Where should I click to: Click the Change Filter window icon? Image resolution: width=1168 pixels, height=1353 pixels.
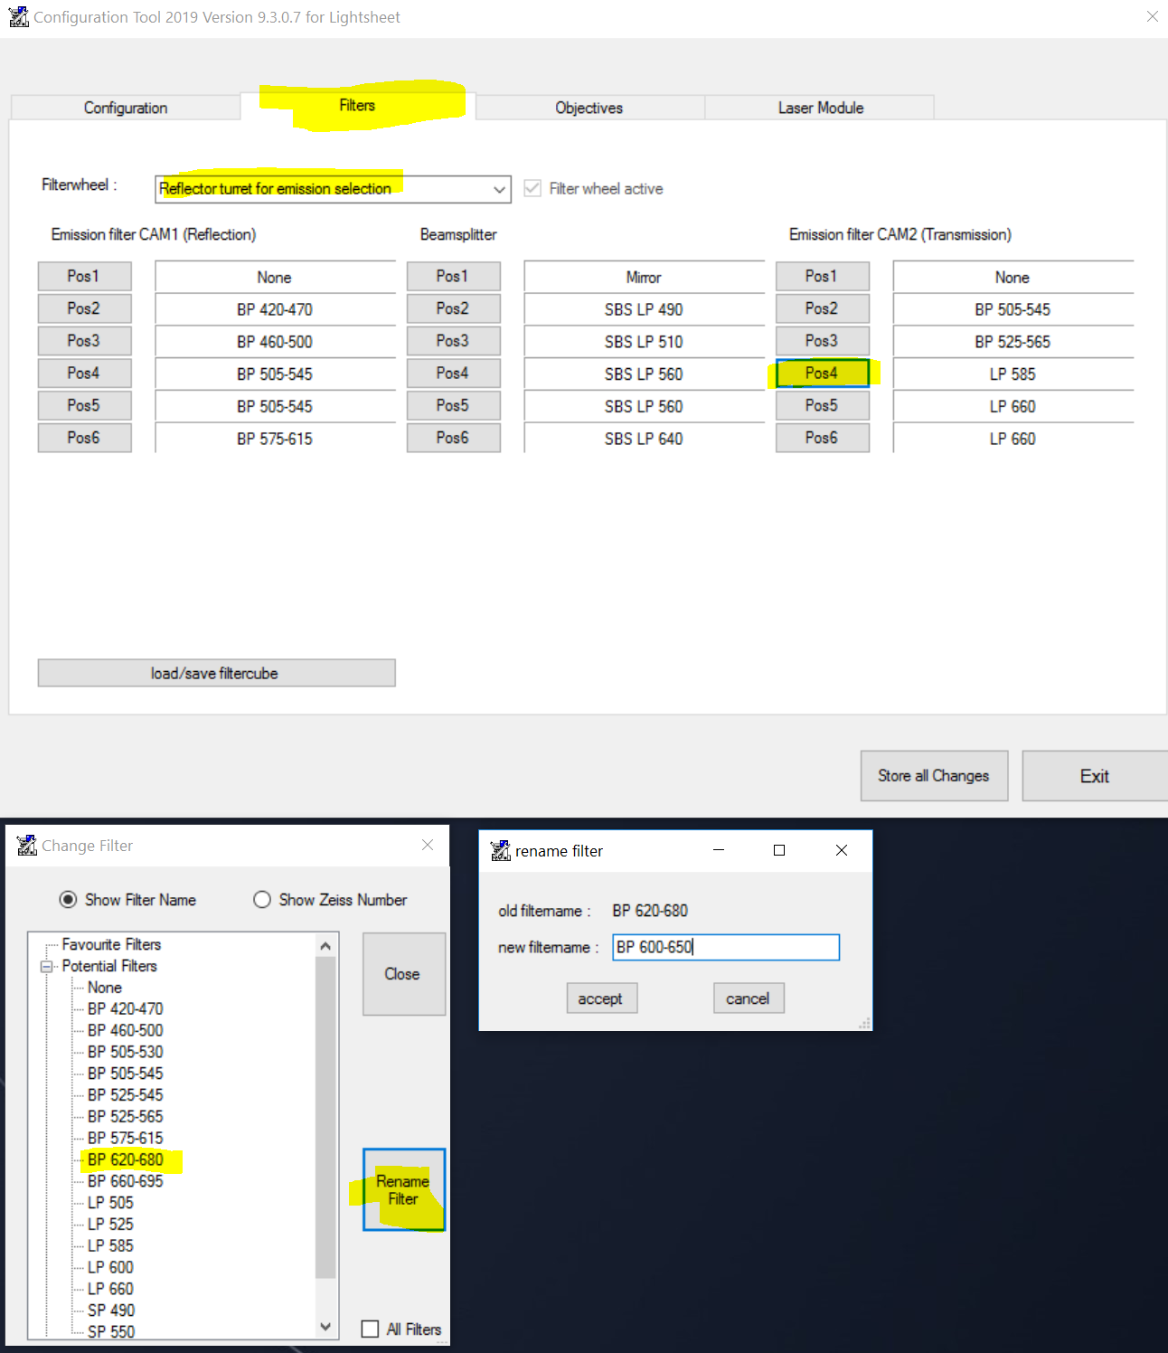click(27, 846)
